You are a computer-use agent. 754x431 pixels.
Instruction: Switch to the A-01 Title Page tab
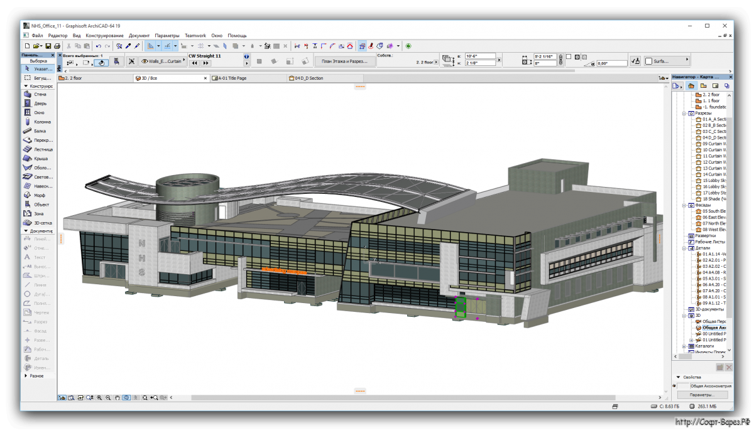(x=232, y=78)
